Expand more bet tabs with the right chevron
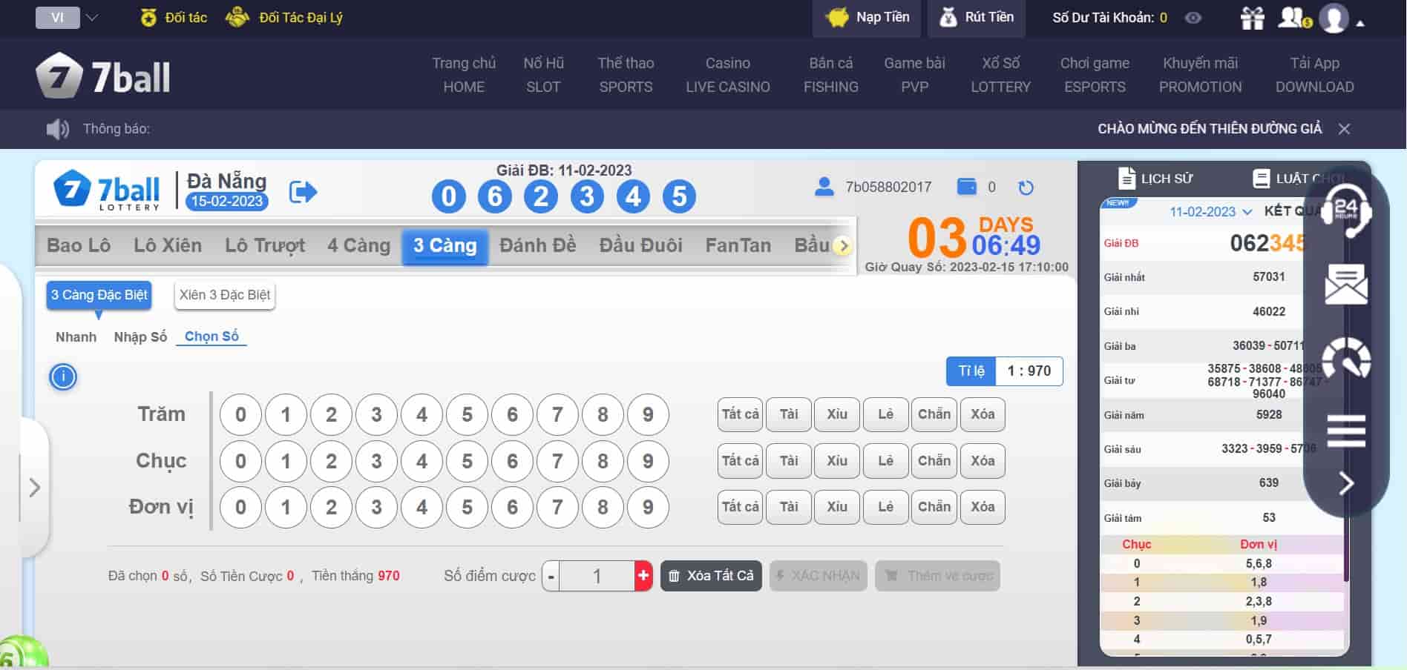The width and height of the screenshot is (1407, 670). (842, 245)
